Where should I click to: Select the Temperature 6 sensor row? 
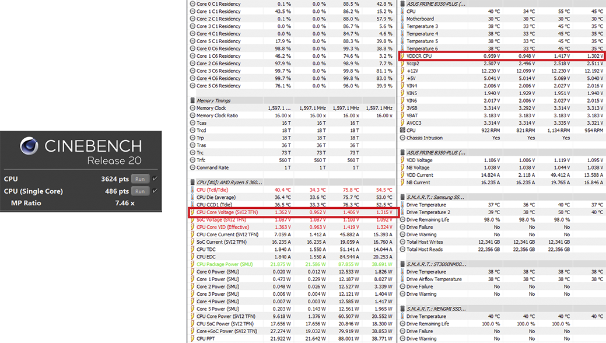coord(502,48)
